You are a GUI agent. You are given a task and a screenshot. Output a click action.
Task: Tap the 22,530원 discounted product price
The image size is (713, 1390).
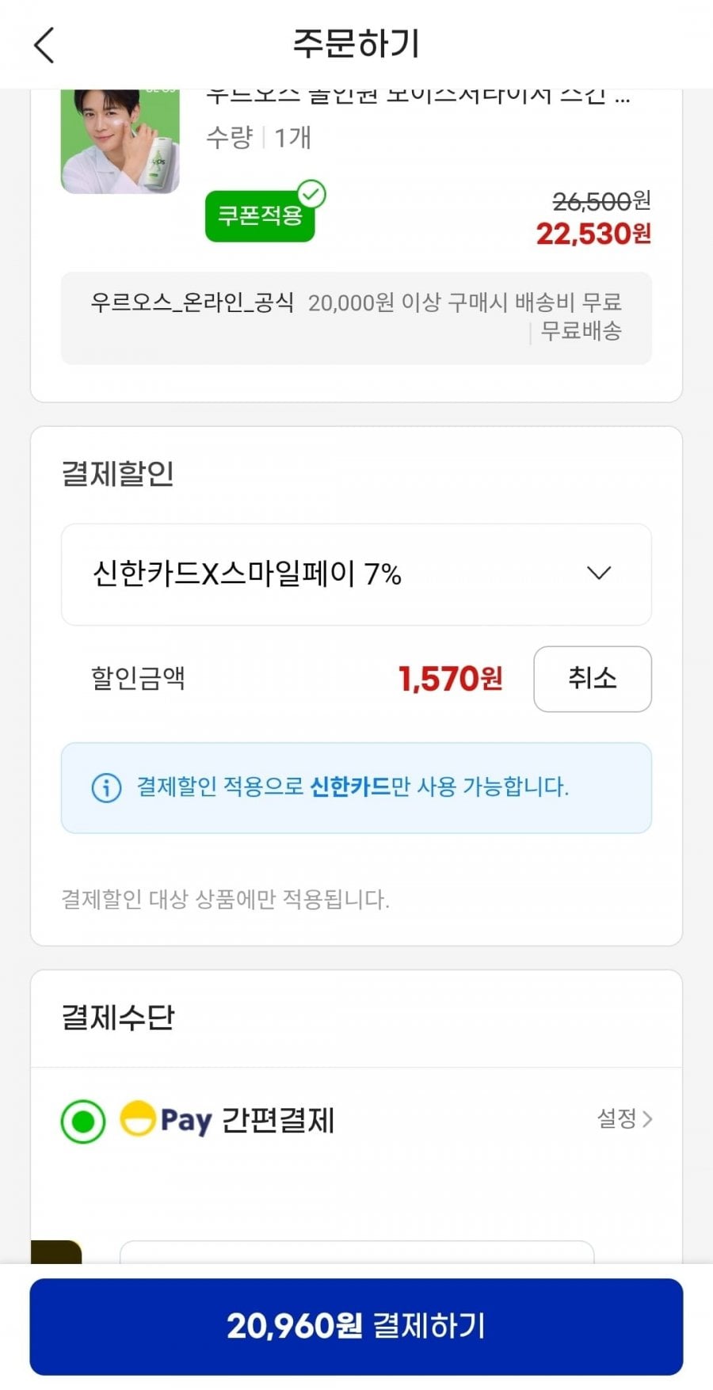[593, 234]
